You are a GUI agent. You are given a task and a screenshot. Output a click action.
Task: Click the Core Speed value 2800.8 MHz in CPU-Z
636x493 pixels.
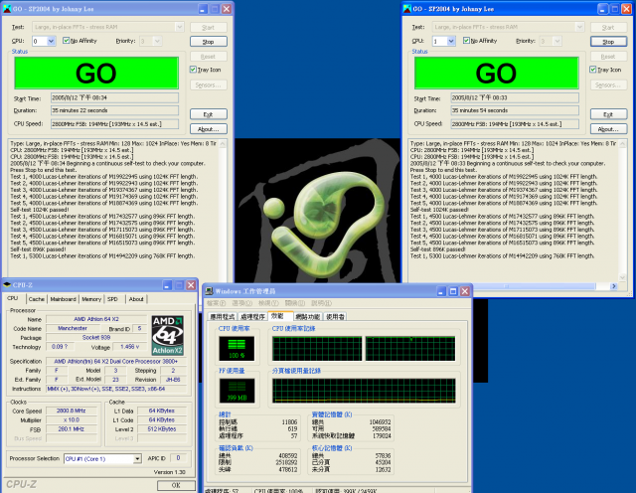coord(71,411)
